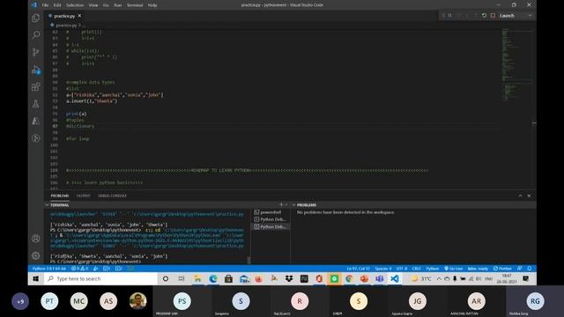564x317 pixels.
Task: Close the bottom panel
Action: point(529,195)
